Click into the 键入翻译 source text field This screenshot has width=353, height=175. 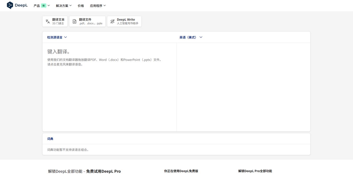109,87
